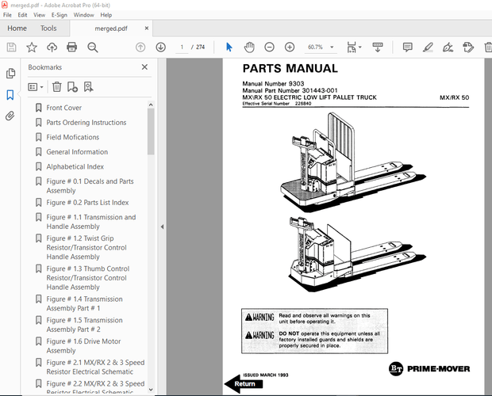The width and height of the screenshot is (492, 396).
Task: Toggle the Bookmarks panel icon
Action: pos(10,94)
